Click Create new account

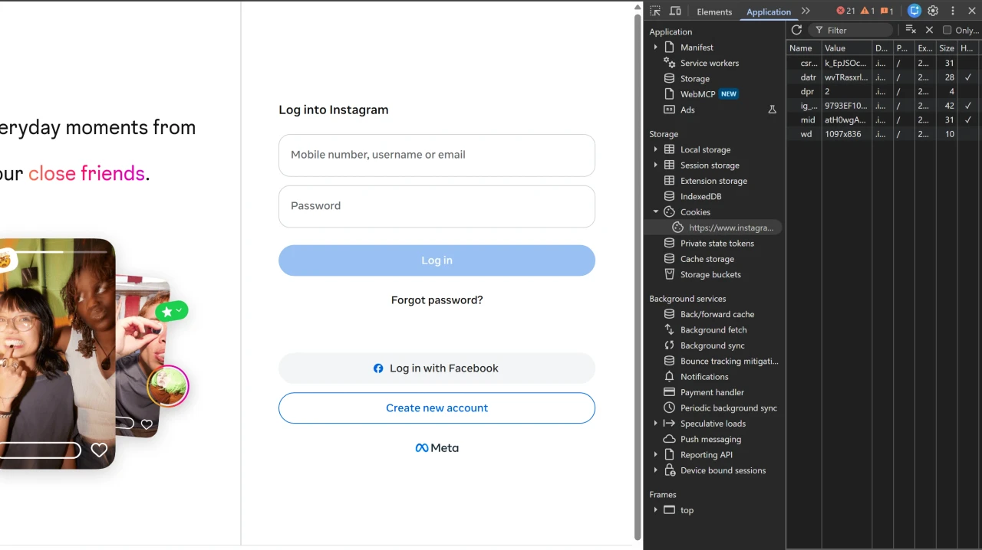pyautogui.click(x=437, y=408)
